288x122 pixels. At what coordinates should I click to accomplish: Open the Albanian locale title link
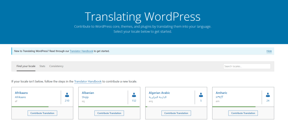coord(88,93)
